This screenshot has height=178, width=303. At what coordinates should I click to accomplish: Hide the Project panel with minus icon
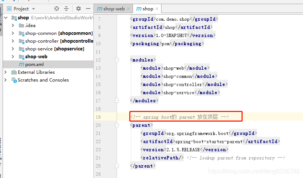coord(88,9)
